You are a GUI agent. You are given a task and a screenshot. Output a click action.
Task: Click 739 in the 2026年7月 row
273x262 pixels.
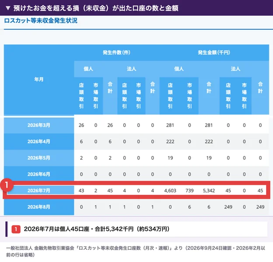(189, 190)
